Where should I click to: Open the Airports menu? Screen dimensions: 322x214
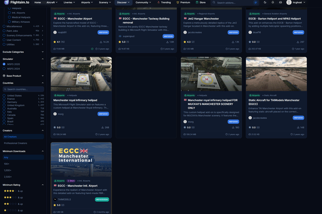[87, 2]
